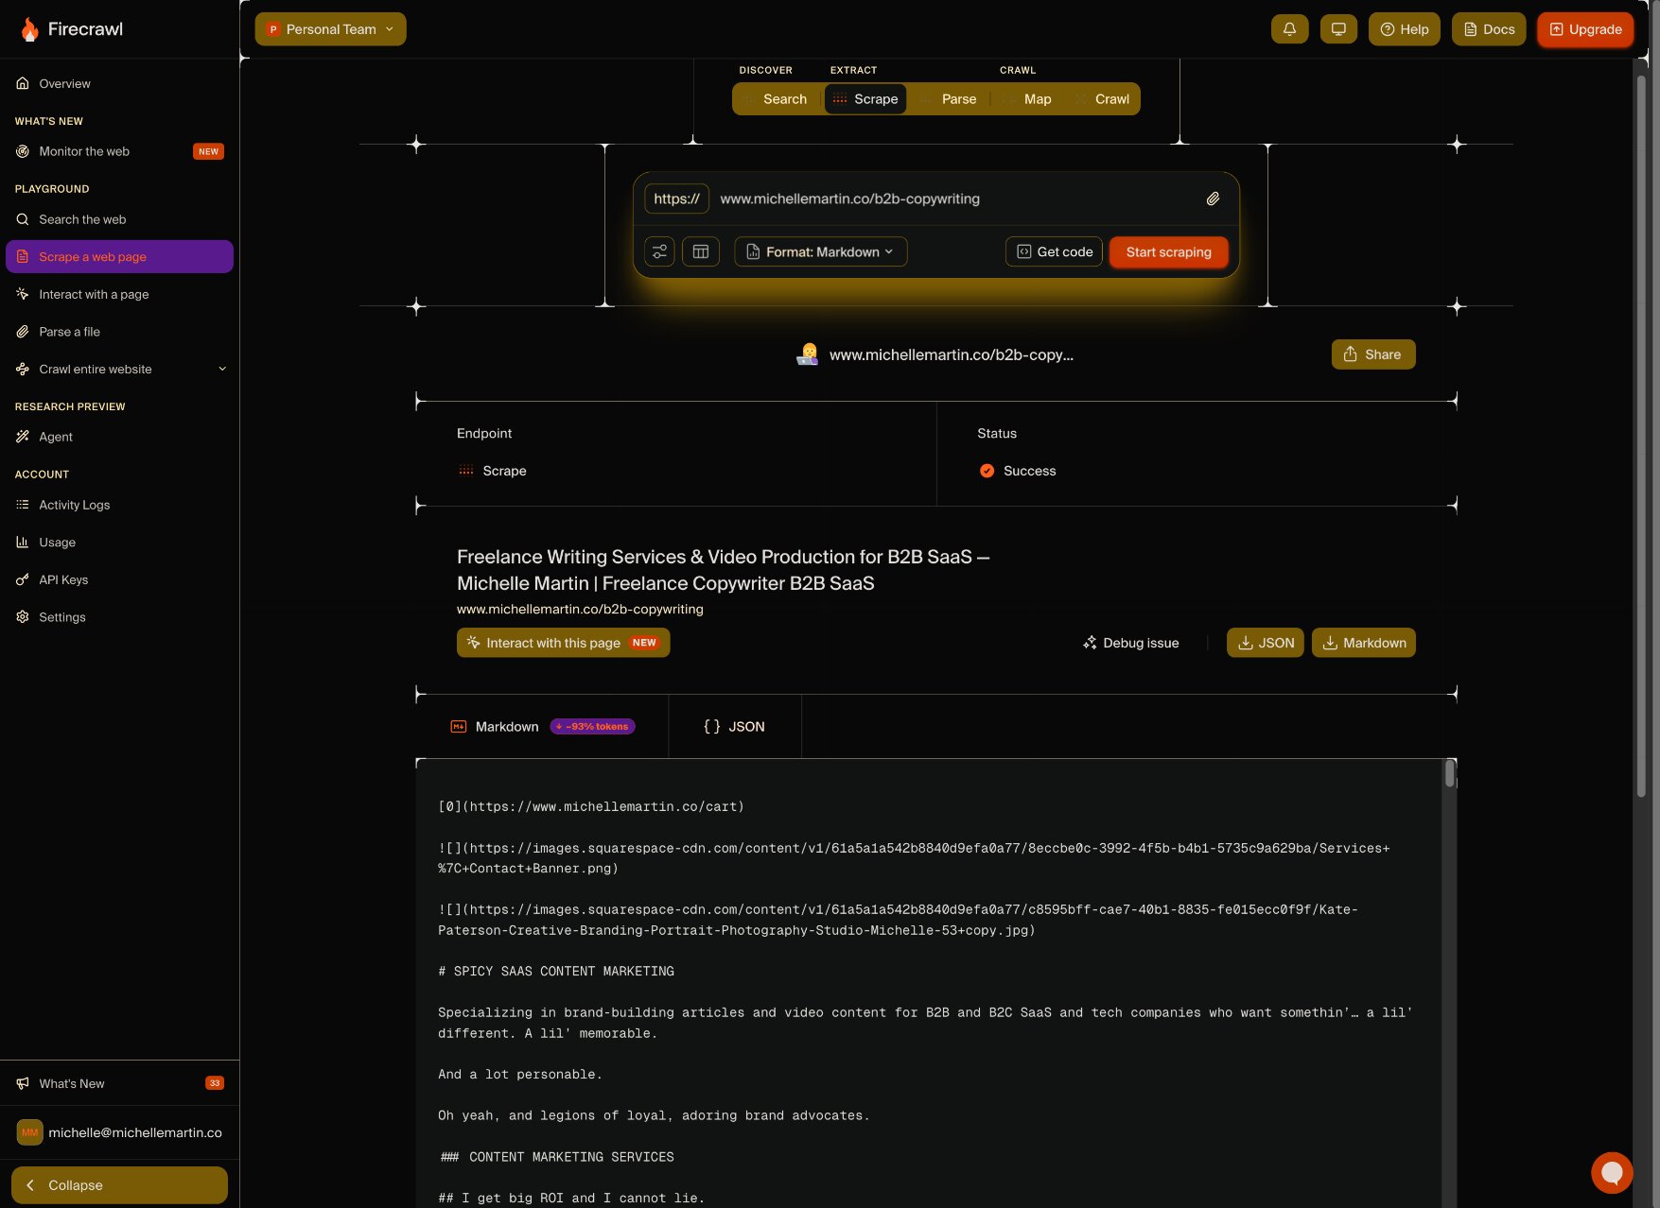Click the Agent wand icon

(x=23, y=437)
